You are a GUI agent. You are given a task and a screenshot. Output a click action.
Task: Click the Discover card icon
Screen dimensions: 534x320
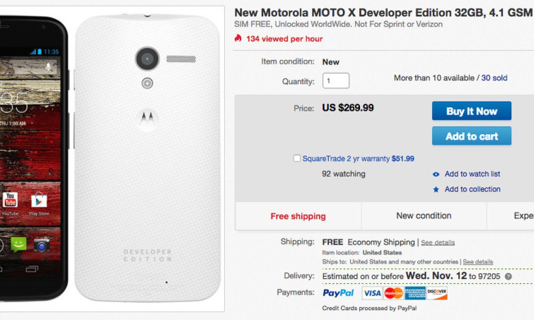(437, 293)
